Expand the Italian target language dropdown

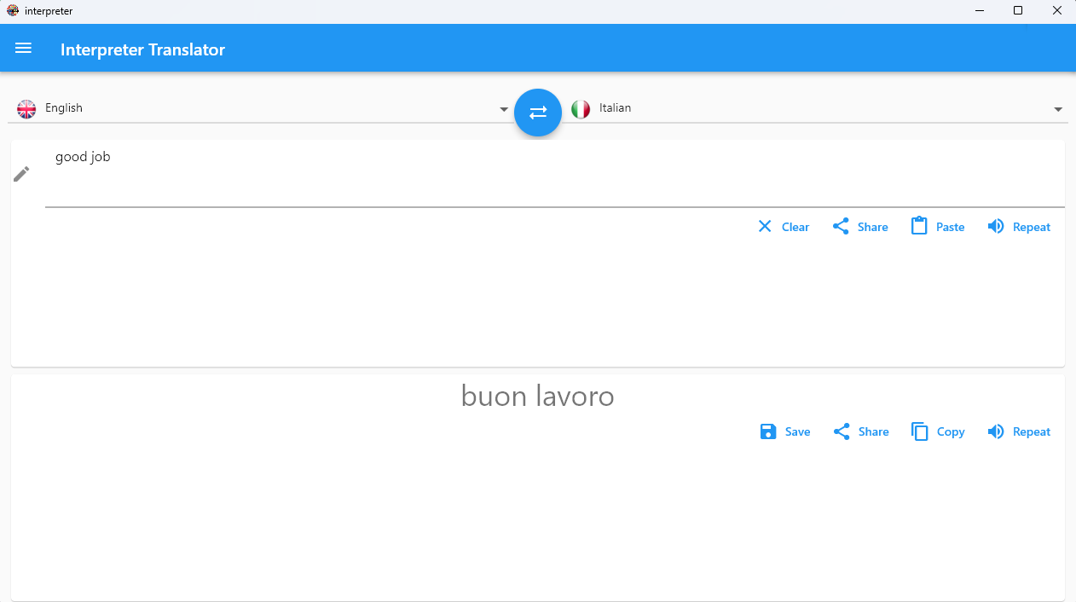tap(1058, 109)
